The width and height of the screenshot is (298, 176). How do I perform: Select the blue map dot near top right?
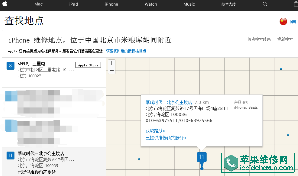281,69
